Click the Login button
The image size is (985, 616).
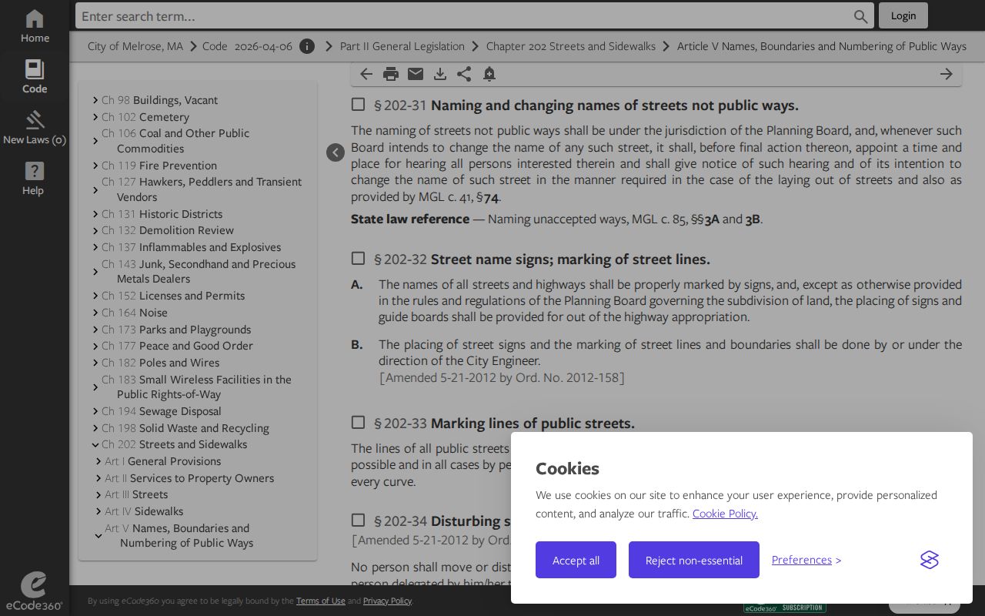(903, 15)
